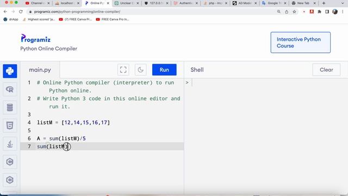The height and width of the screenshot is (196, 348).
Task: Open the Java compiler from sidebar
Action: (10, 144)
